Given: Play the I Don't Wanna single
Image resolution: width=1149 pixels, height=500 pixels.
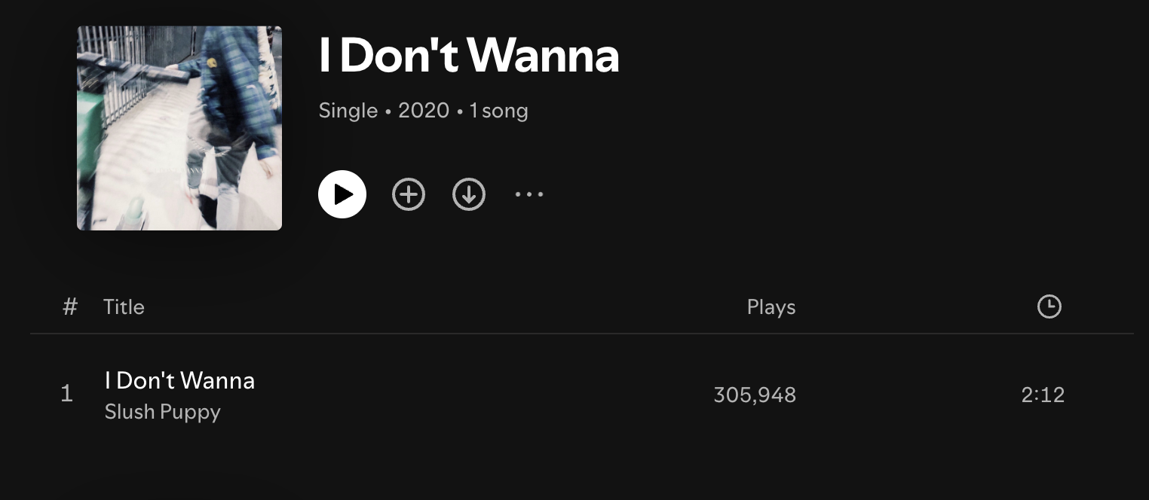Looking at the screenshot, I should click(x=342, y=194).
